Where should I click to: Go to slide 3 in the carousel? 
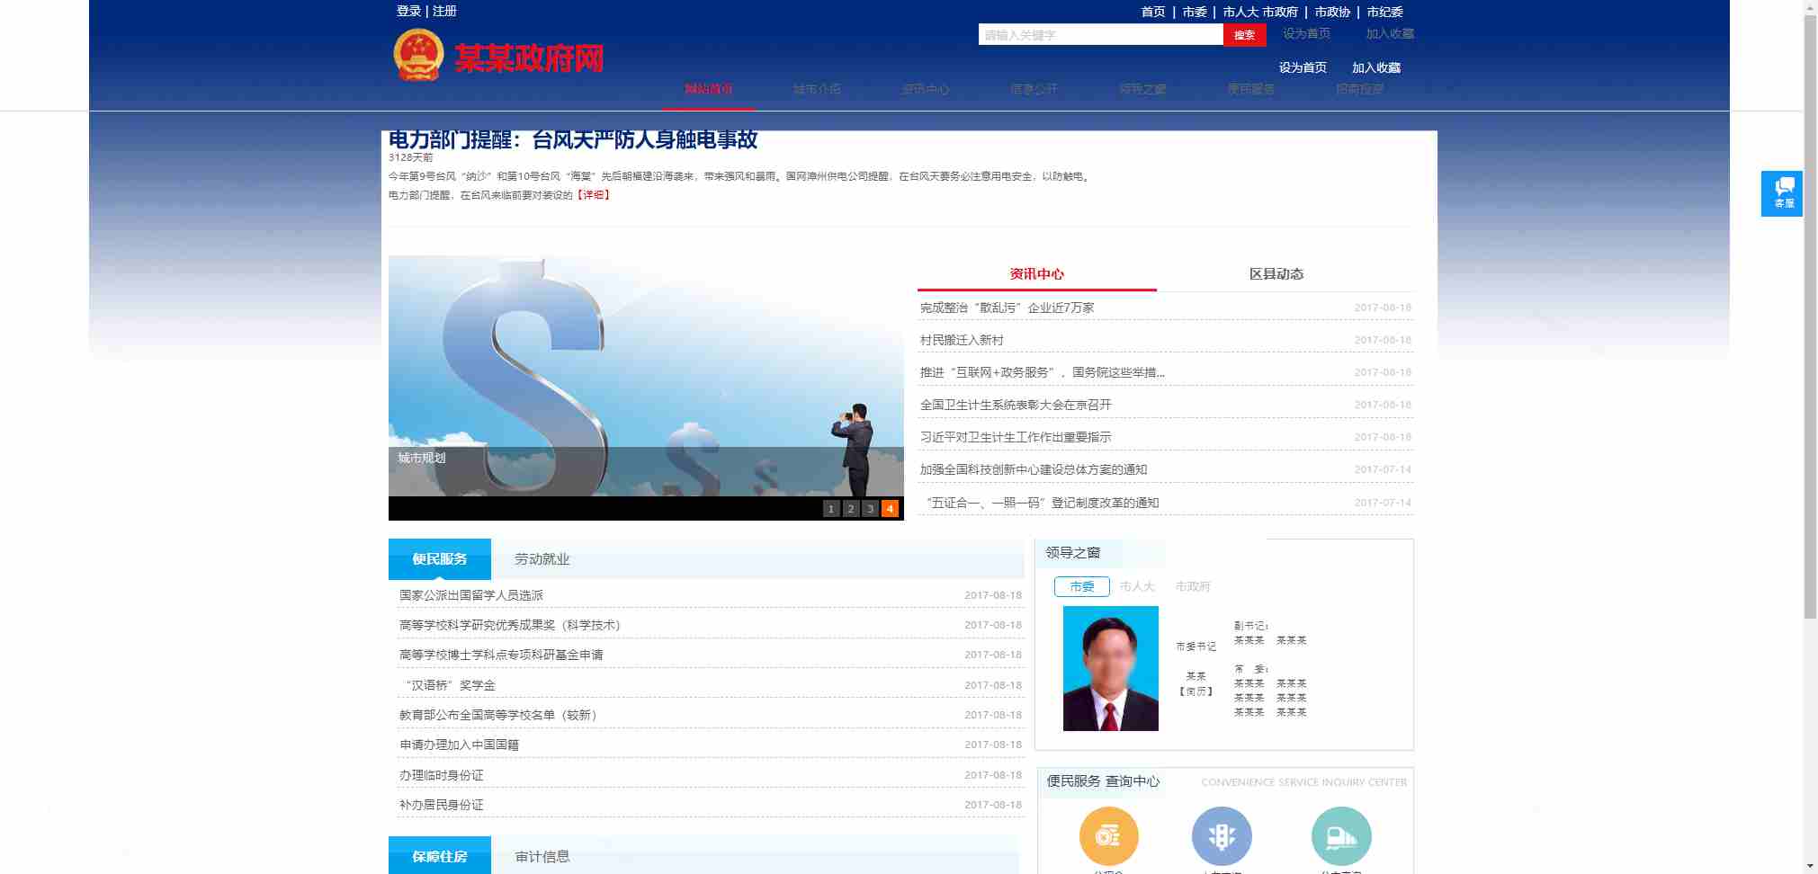pos(870,509)
